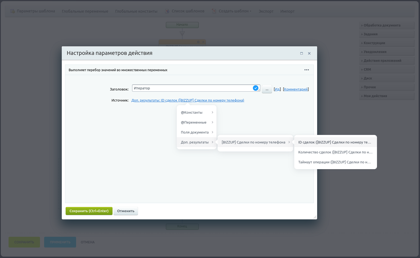Click the Параметры шаблона icon

pos(12,11)
